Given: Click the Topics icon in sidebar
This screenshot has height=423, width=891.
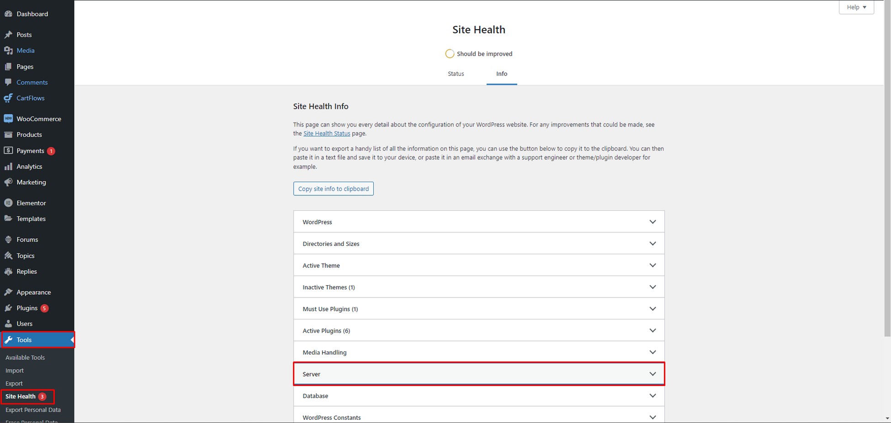Looking at the screenshot, I should pos(8,256).
